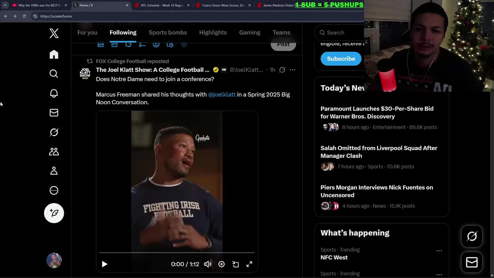This screenshot has width=494, height=278.
Task: Open more options for NFC West trend
Action: (439, 251)
